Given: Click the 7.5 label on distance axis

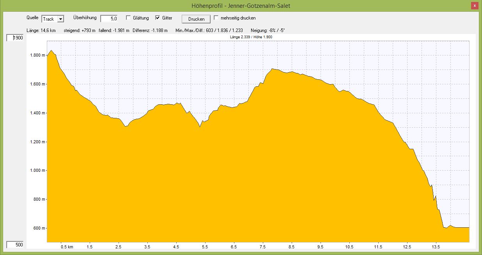Looking at the screenshot, I should click(x=262, y=247).
